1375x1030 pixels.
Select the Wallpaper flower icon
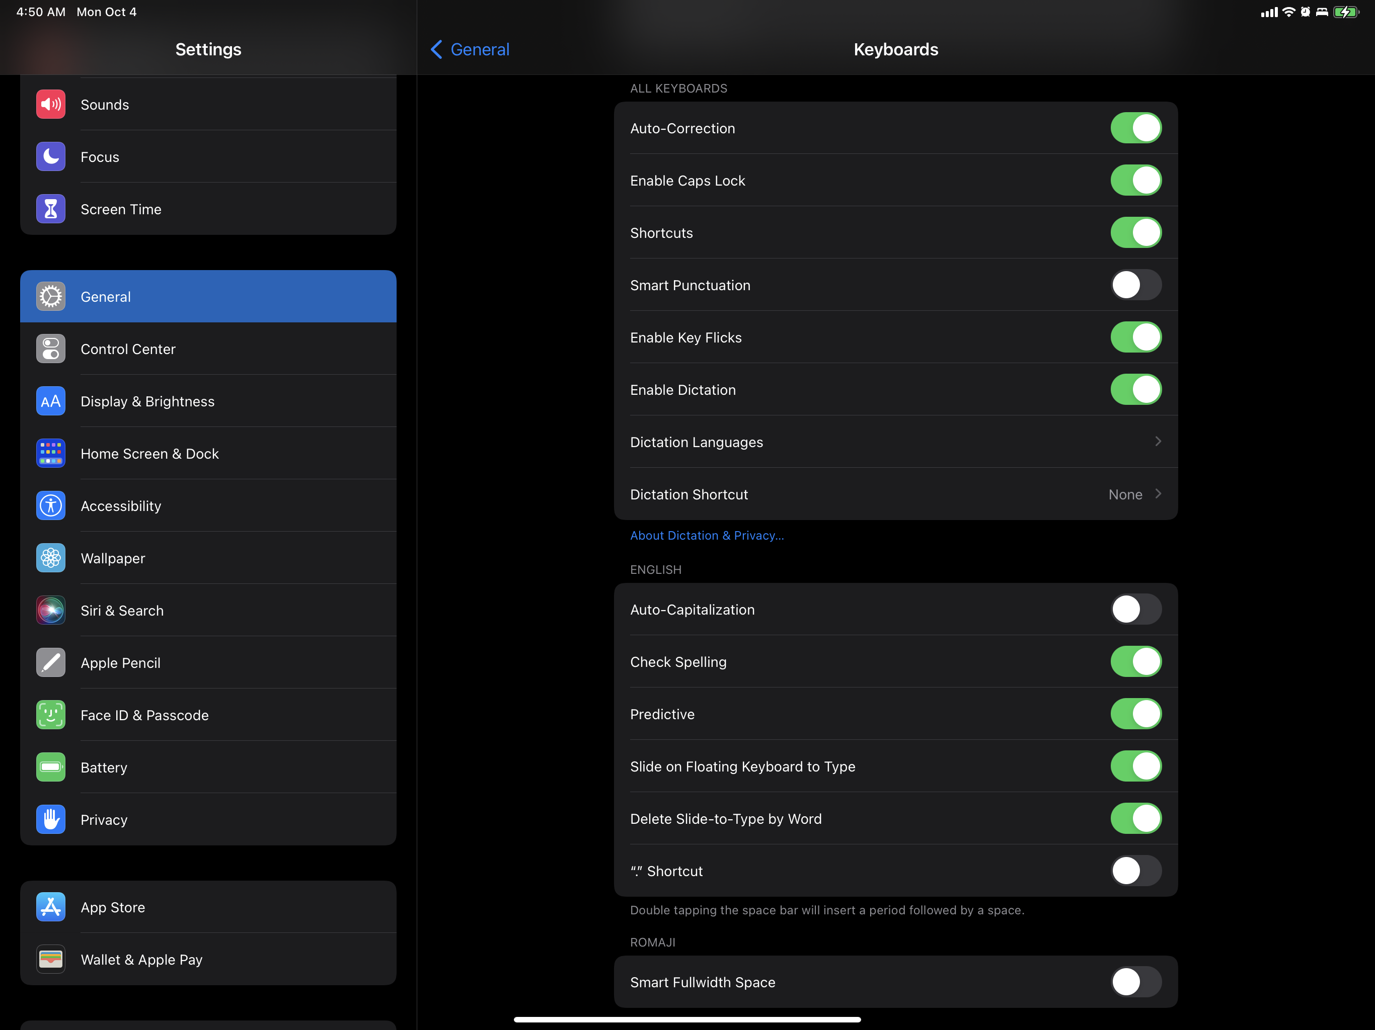click(x=50, y=558)
